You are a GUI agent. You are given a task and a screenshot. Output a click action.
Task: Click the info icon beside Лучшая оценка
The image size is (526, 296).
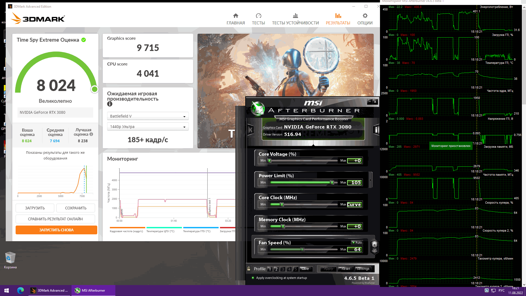coord(91,134)
